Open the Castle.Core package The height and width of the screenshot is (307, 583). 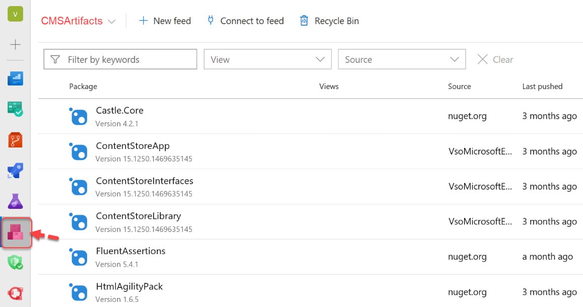tap(120, 110)
